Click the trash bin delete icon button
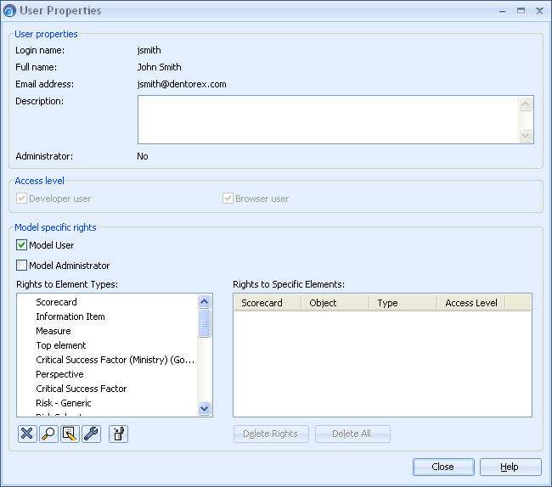Image resolution: width=552 pixels, height=487 pixels. click(x=118, y=434)
